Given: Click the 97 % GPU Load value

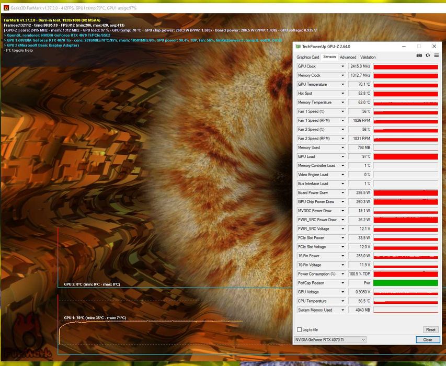Looking at the screenshot, I should (x=360, y=157).
